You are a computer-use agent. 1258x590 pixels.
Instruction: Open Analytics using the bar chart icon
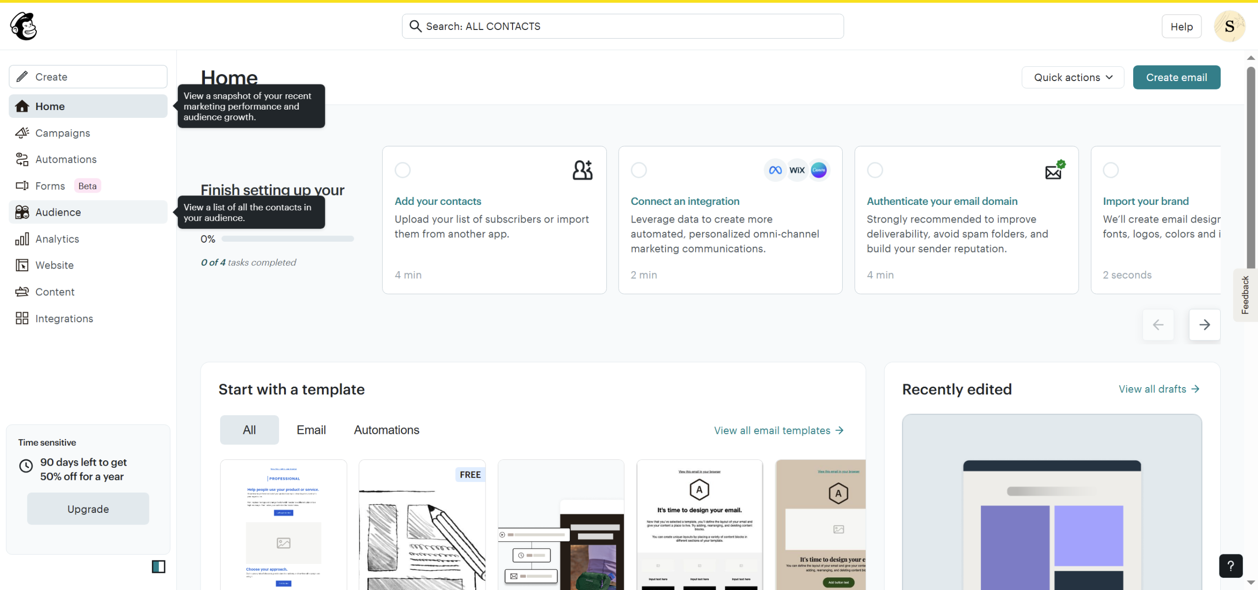[x=22, y=239]
